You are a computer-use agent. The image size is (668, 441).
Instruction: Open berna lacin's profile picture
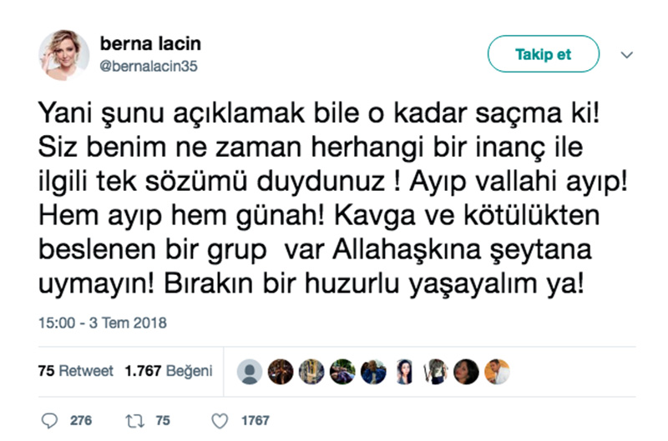(x=64, y=56)
